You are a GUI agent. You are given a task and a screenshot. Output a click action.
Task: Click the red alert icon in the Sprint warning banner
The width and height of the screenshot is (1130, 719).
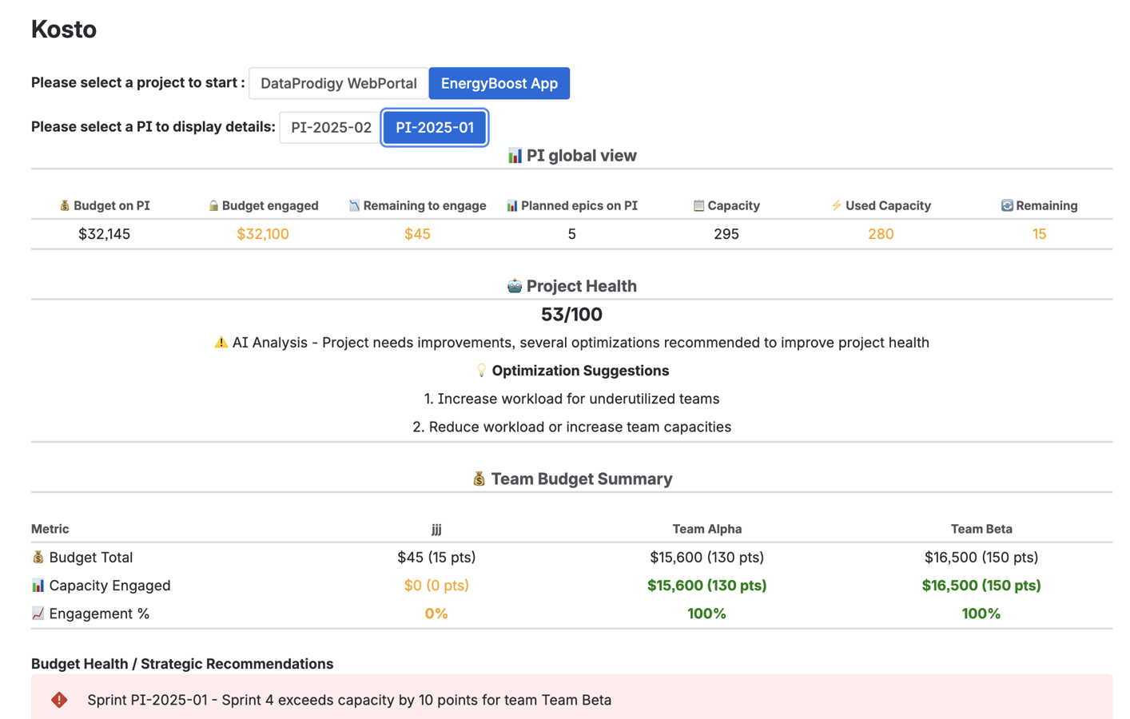[x=58, y=700]
